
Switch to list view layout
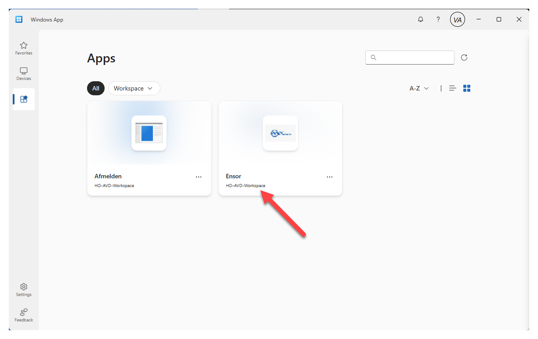click(x=452, y=88)
